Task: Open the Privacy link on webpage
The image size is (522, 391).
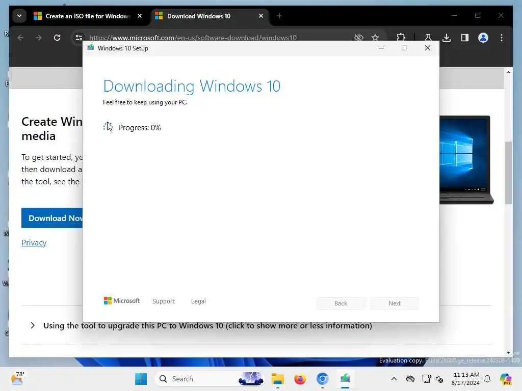Action: point(34,243)
